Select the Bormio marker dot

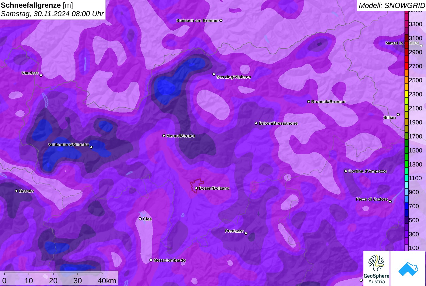click(x=16, y=191)
